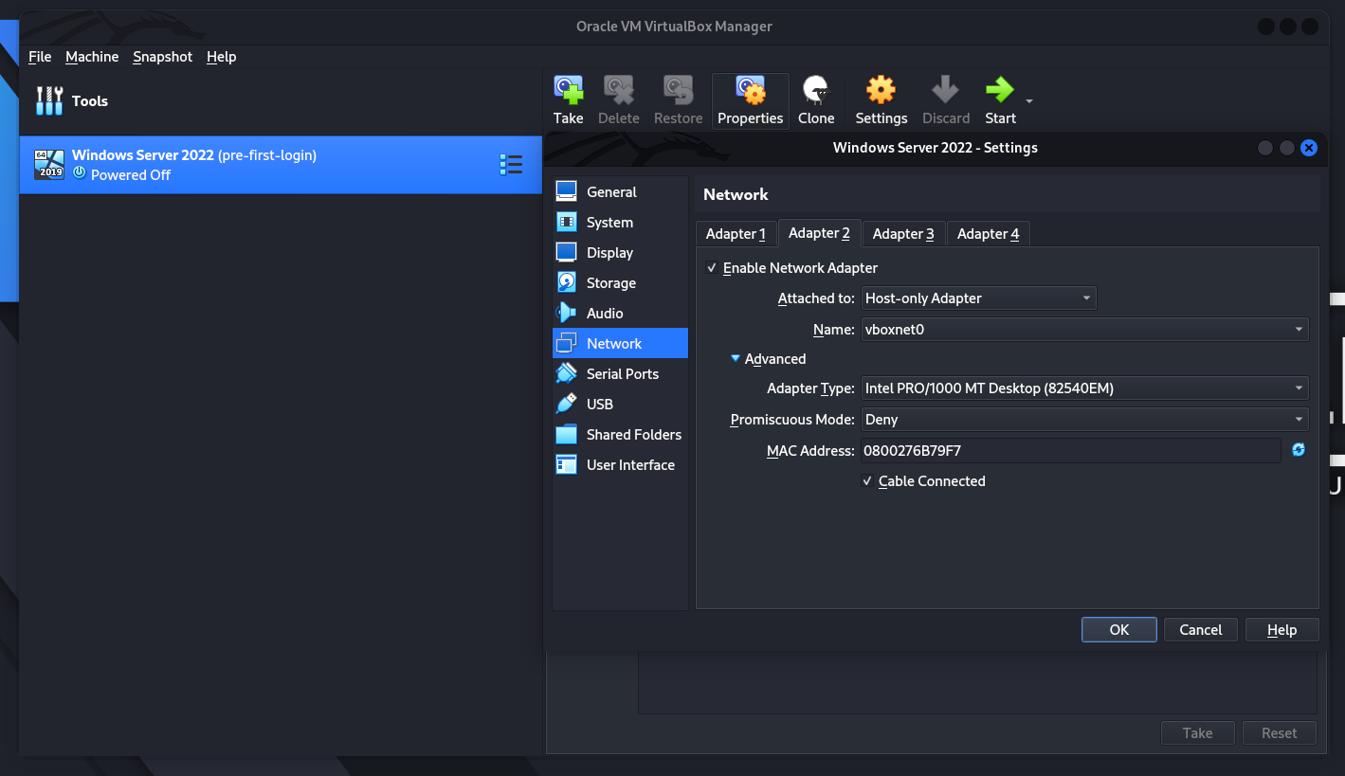
Task: Open the Promiscuous Mode dropdown
Action: (x=1084, y=420)
